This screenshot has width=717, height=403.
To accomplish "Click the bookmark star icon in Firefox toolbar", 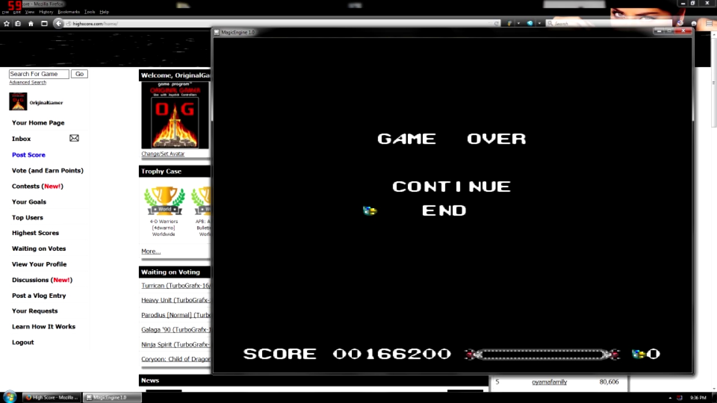I will click(7, 24).
